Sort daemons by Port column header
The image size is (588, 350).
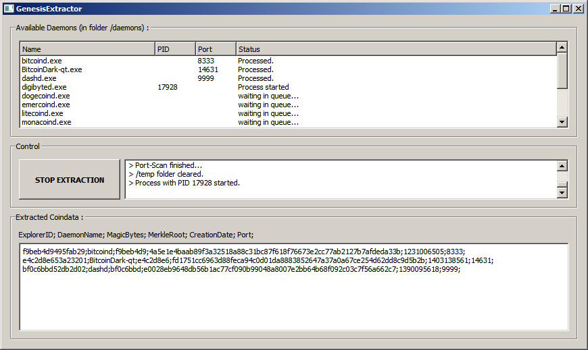point(216,49)
